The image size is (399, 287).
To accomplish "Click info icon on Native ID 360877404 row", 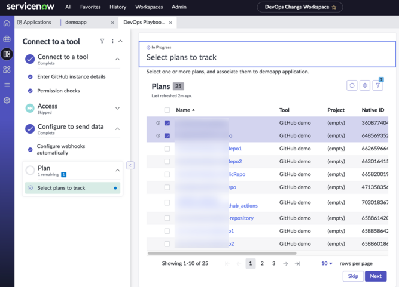I will click(x=158, y=123).
